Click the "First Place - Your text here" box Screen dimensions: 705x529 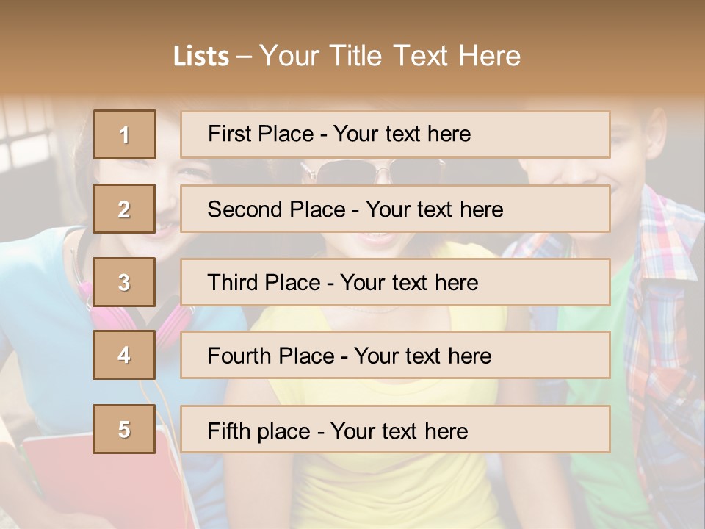[x=395, y=134]
